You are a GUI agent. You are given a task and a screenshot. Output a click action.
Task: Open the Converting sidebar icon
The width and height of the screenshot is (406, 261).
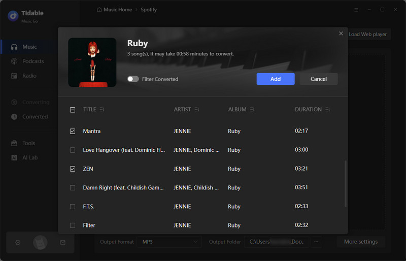click(14, 103)
